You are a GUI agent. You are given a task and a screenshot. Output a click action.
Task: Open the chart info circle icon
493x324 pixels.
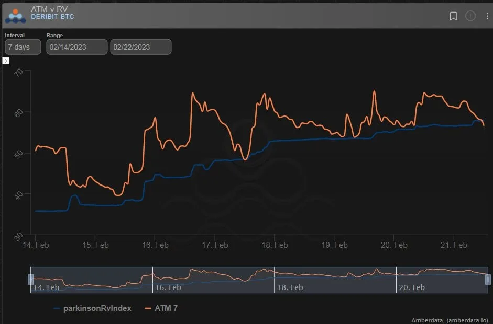[470, 16]
